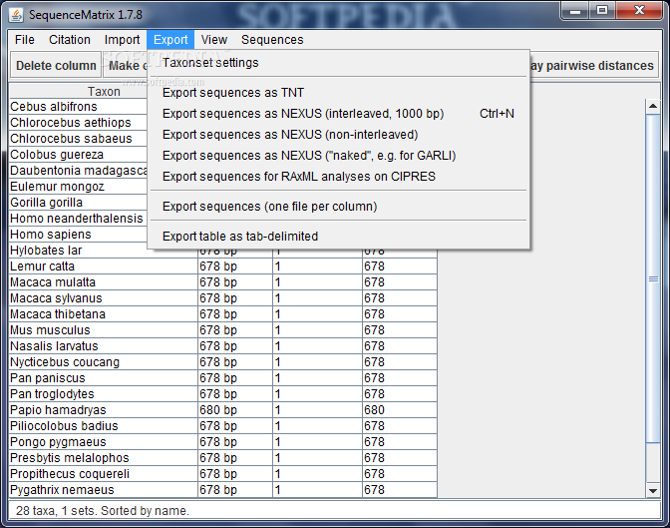Click the vertical scrollbar thumb
670x528 pixels.
click(653, 279)
